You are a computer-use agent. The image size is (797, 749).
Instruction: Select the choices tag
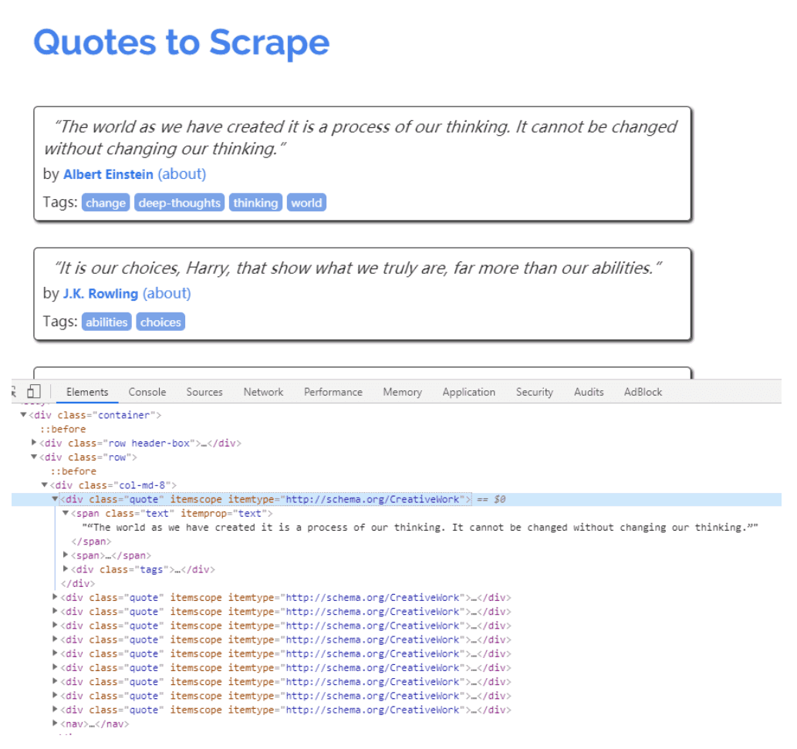[x=160, y=322]
